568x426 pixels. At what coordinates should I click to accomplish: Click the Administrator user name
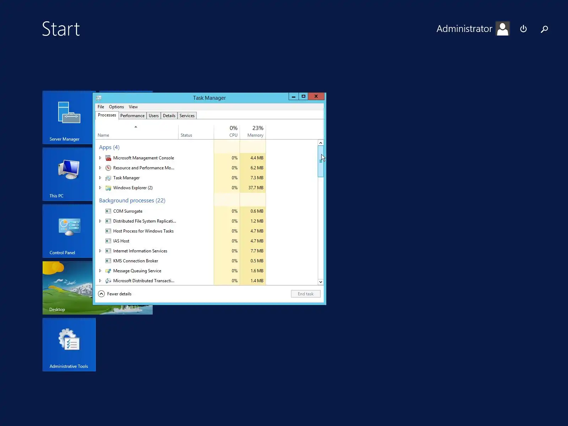tap(464, 29)
